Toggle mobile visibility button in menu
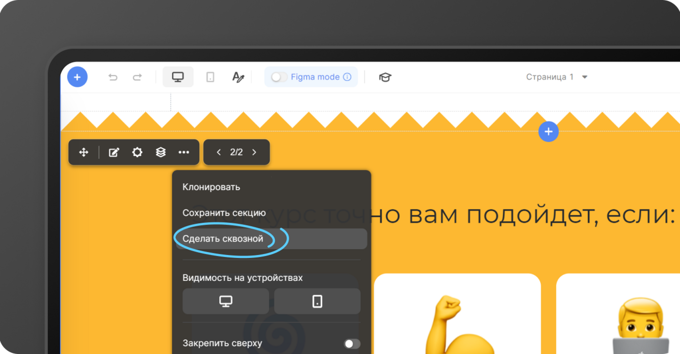Viewport: 680px width, 354px height. coord(317,301)
